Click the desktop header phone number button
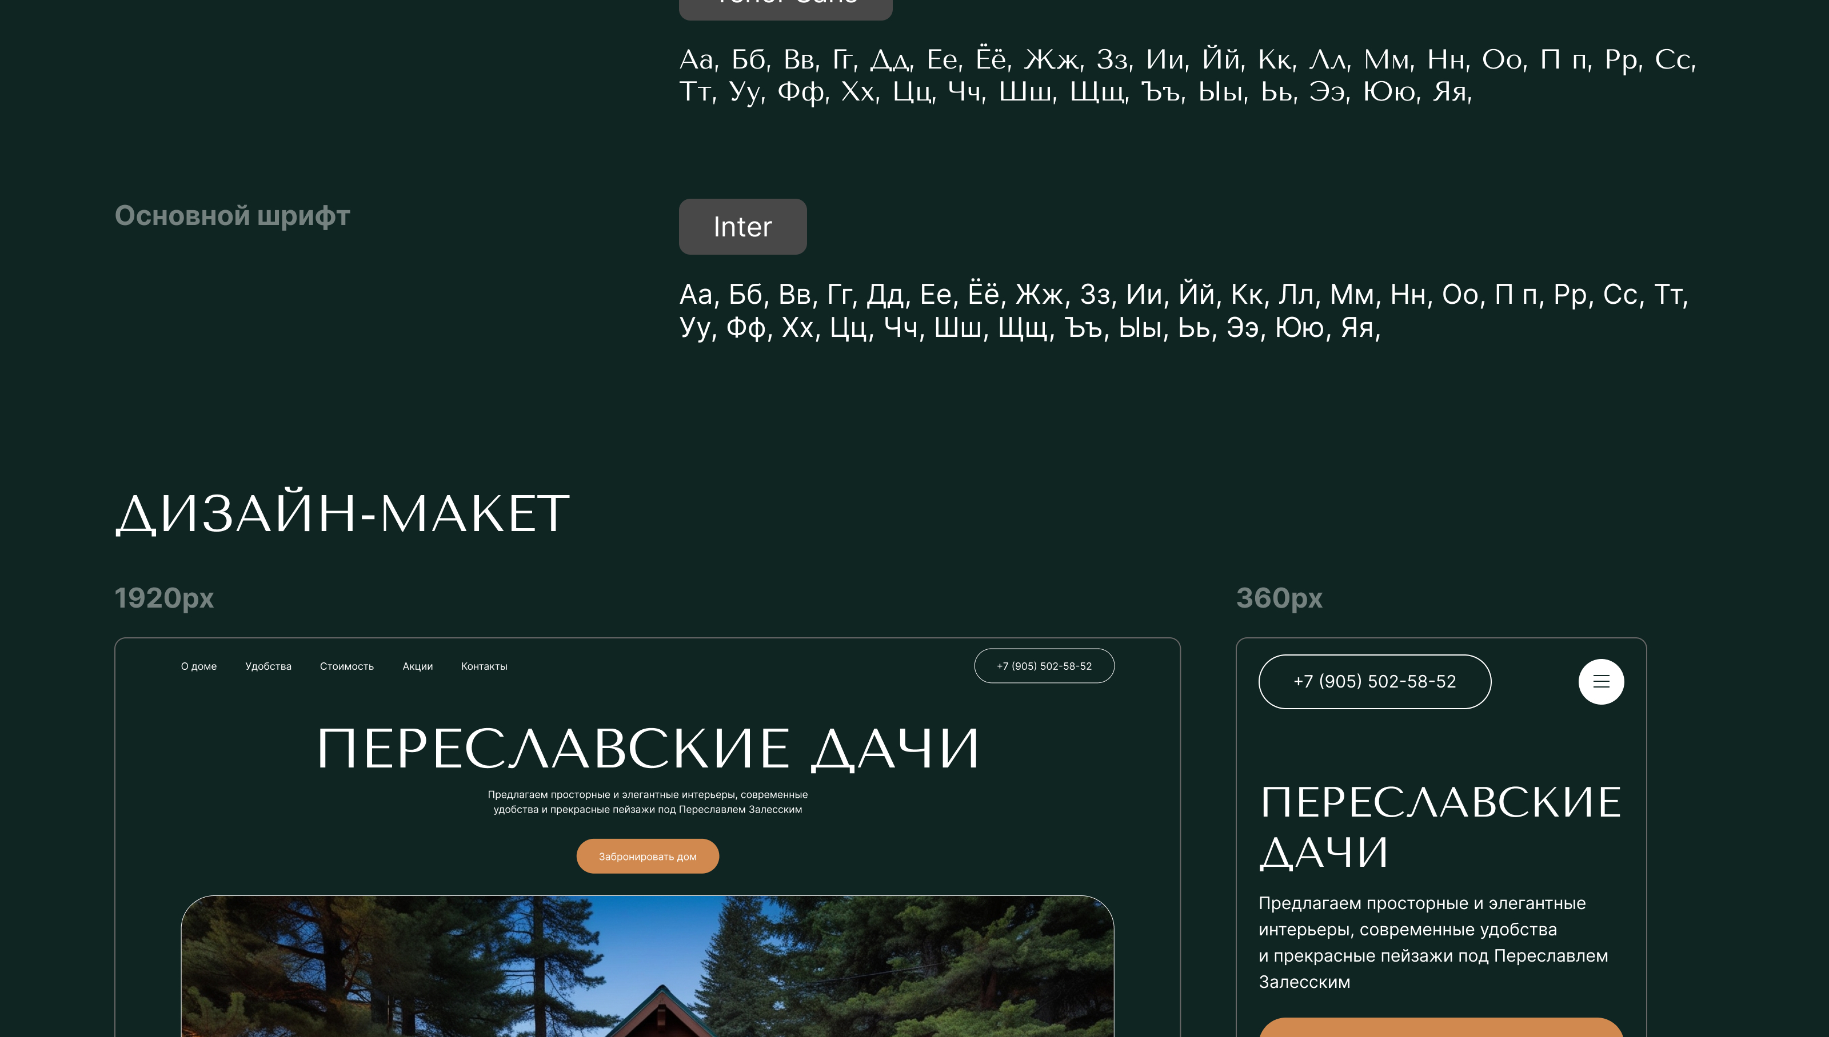This screenshot has height=1037, width=1829. (1044, 666)
